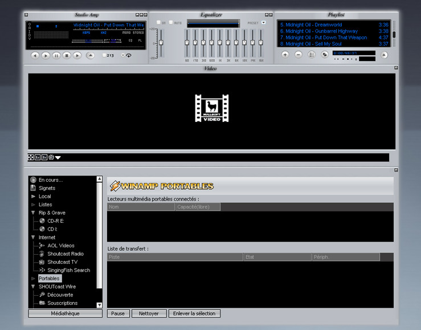
Task: Click the Médiathèque button
Action: 66,313
